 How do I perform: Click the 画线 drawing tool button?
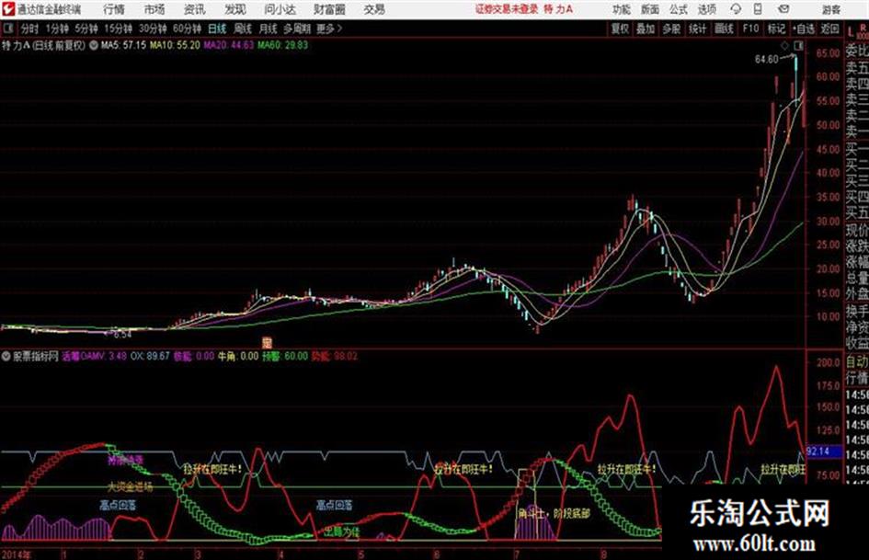(724, 29)
